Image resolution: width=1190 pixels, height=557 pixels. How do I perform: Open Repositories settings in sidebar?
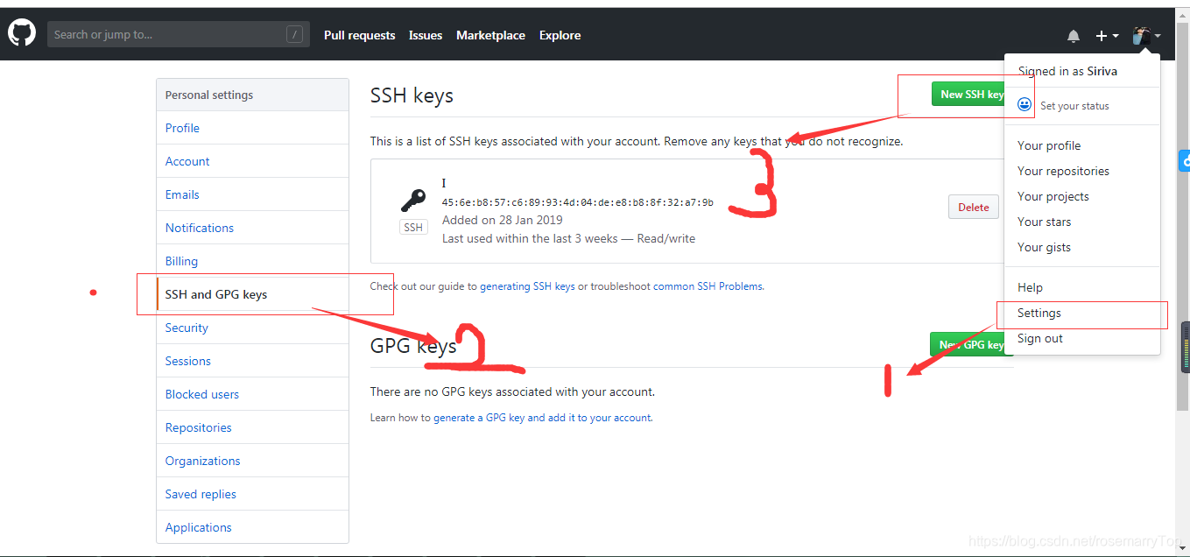click(x=252, y=427)
